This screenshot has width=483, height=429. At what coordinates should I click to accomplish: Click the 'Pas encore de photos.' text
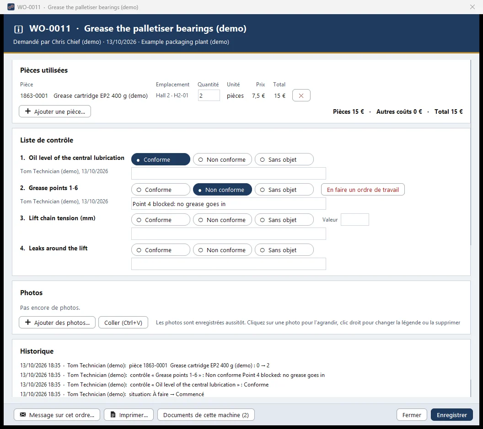click(50, 307)
